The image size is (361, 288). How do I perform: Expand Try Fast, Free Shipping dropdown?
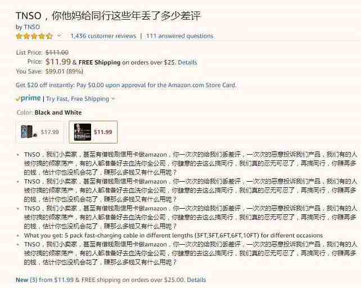(x=80, y=99)
